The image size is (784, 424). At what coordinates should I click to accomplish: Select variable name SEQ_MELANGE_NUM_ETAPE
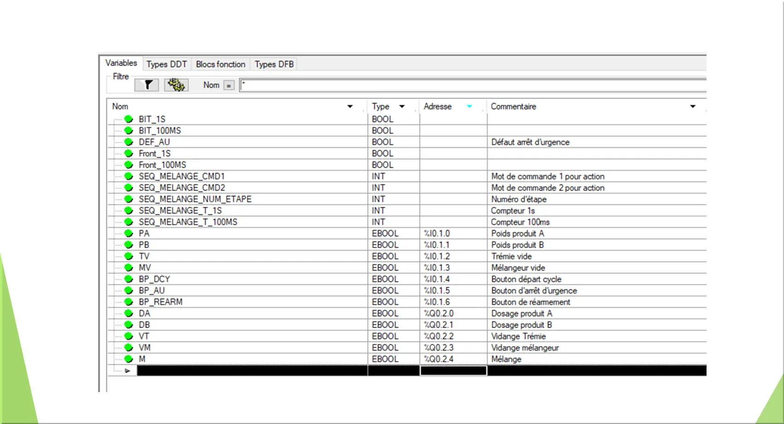(195, 199)
